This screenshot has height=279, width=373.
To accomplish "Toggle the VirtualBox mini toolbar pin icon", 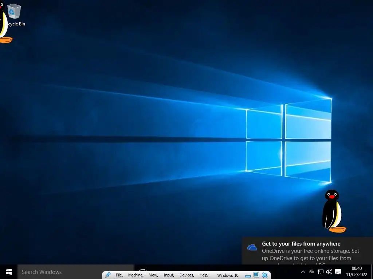I will [x=107, y=275].
